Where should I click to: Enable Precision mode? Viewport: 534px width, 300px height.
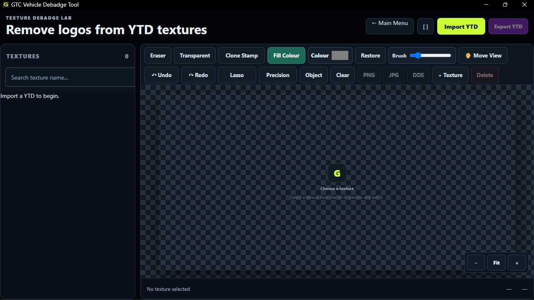click(x=278, y=75)
